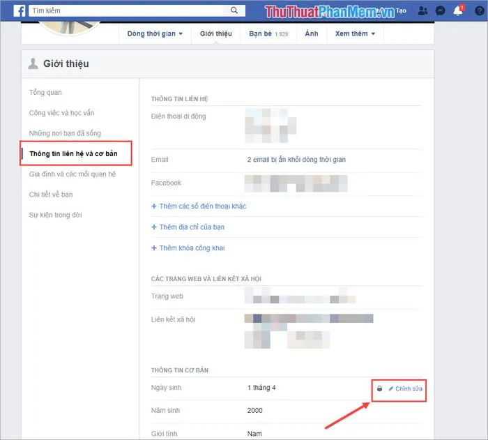Open the Ảnh tab
This screenshot has height=440, width=488.
(x=311, y=33)
